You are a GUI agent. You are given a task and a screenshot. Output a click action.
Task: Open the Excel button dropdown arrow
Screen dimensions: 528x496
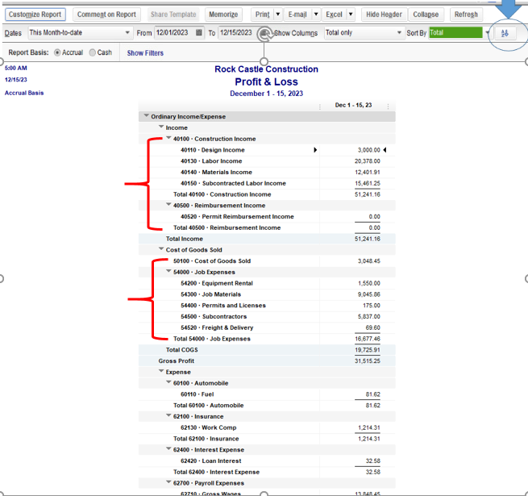pos(351,15)
